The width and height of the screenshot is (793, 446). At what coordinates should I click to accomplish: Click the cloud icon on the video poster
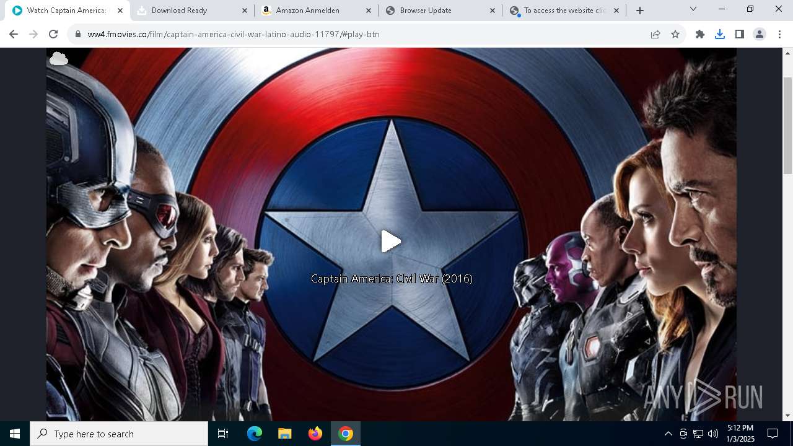pos(58,59)
